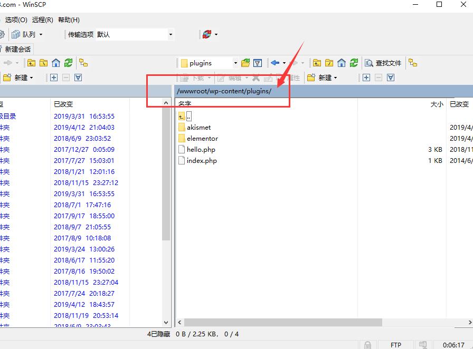The width and height of the screenshot is (473, 349).
Task: Click the FTP protocol status bar entry
Action: [396, 345]
